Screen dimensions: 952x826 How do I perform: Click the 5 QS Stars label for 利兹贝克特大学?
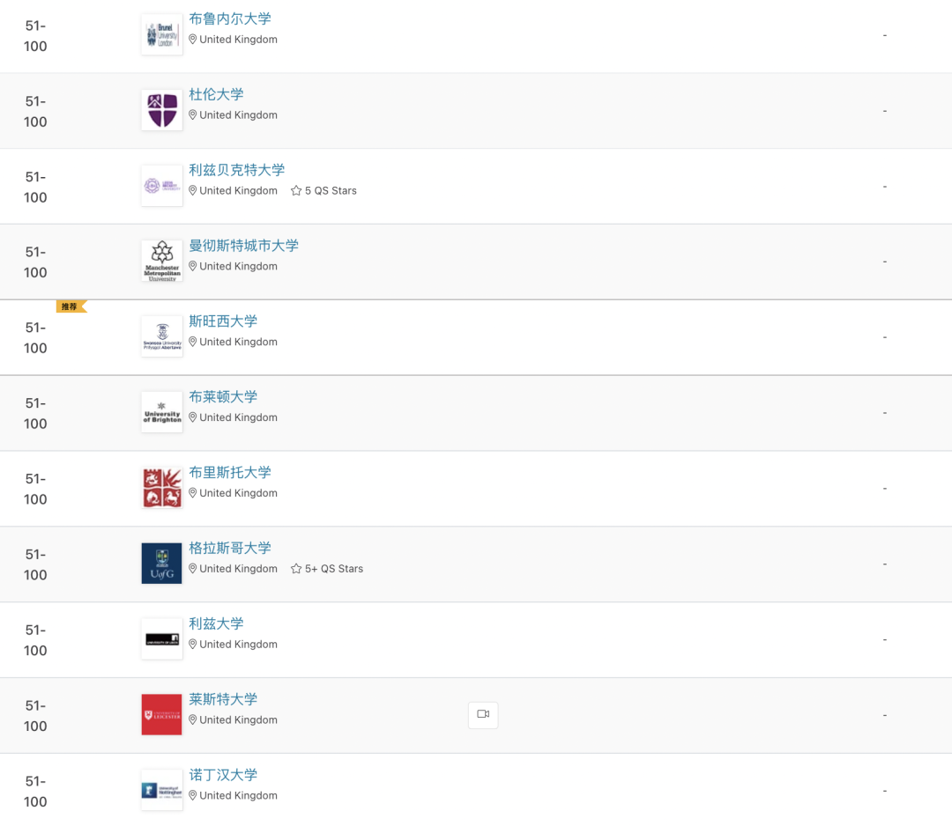331,190
